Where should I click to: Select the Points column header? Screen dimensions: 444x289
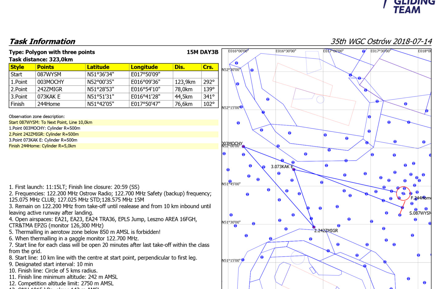coord(45,67)
